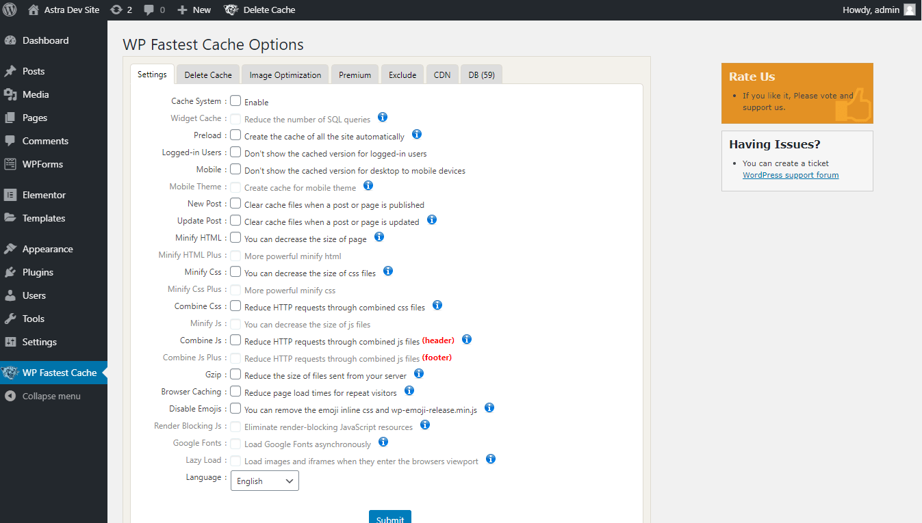Open the WordPress support forum link

coord(791,174)
